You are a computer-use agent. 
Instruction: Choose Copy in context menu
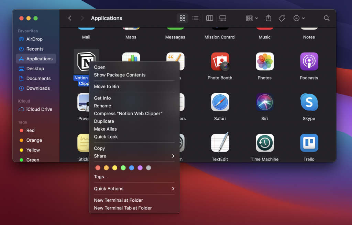pos(134,149)
